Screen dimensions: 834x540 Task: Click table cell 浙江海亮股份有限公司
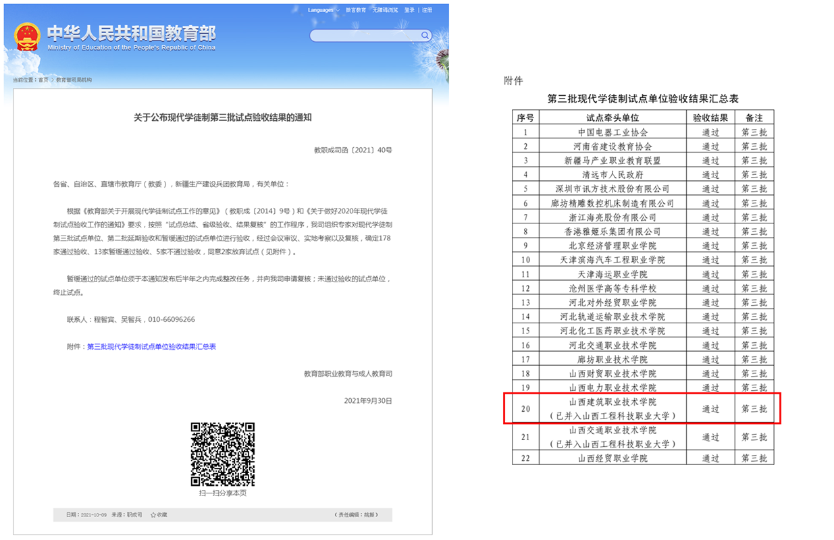(x=613, y=217)
